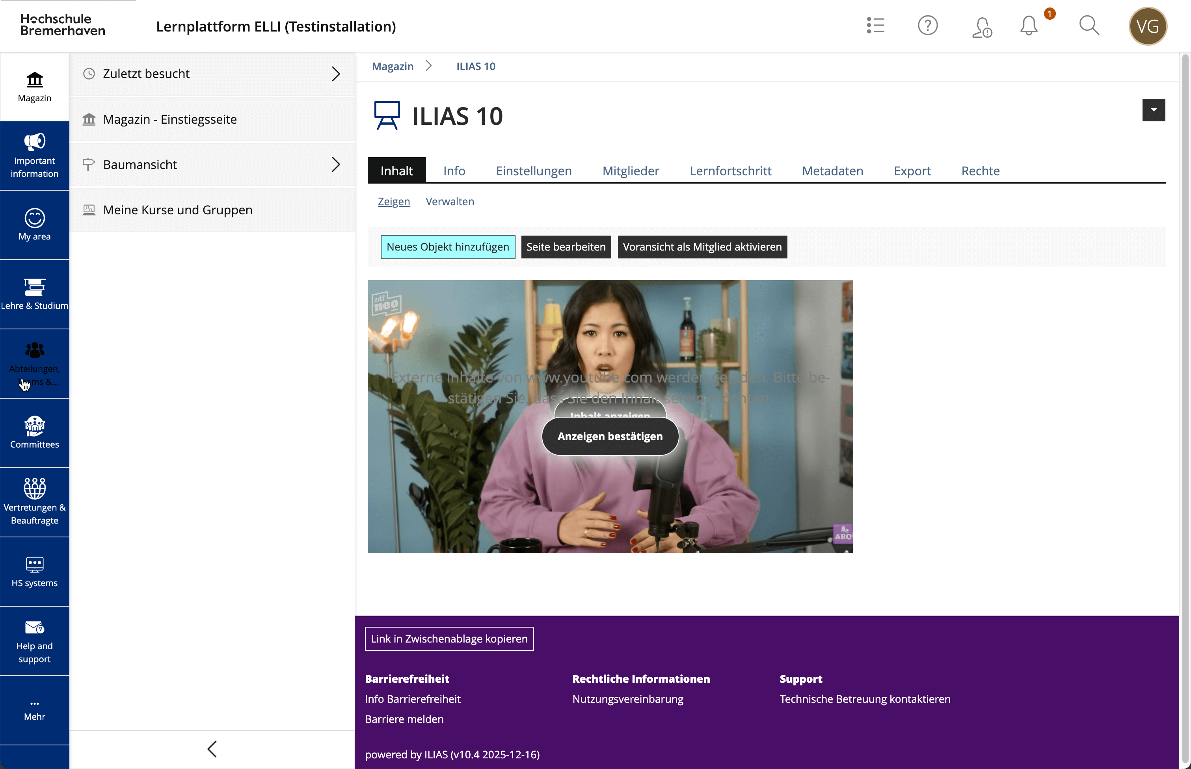Collapse the slate with bottom arrow
The image size is (1191, 769).
(212, 749)
